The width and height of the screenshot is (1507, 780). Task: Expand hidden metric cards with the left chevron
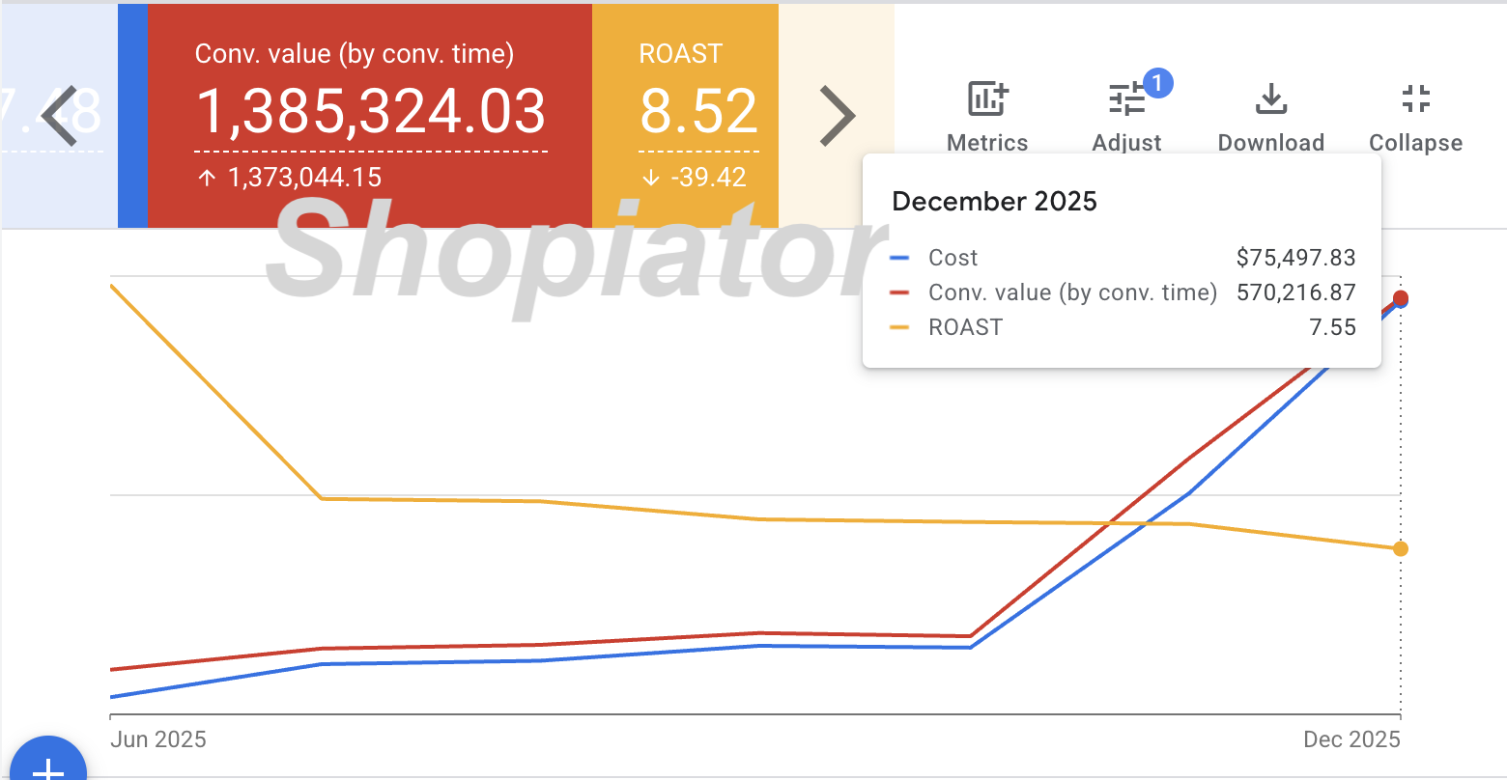(58, 116)
